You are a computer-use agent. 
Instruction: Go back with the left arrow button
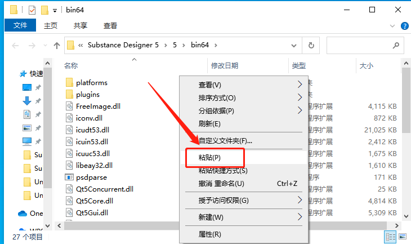(x=15, y=46)
